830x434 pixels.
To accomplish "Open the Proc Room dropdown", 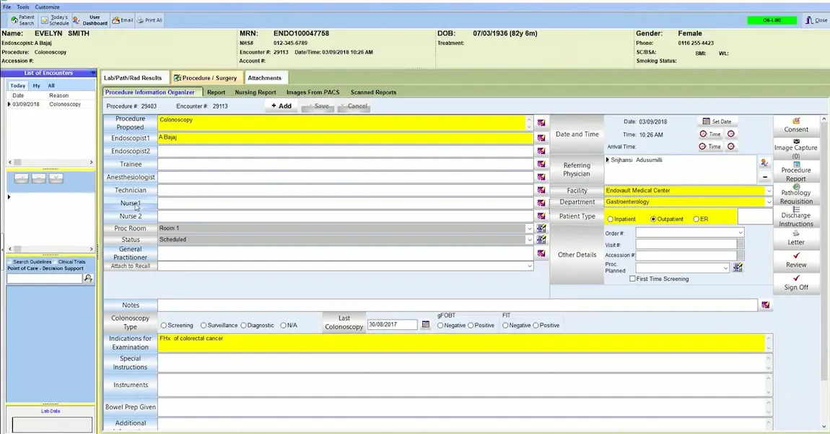I will [528, 228].
